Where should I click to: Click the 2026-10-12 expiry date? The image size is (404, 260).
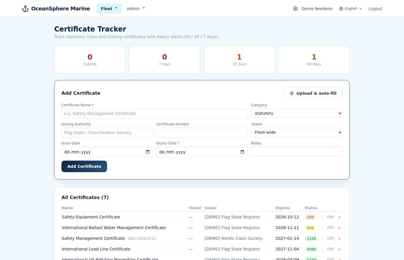(287, 217)
